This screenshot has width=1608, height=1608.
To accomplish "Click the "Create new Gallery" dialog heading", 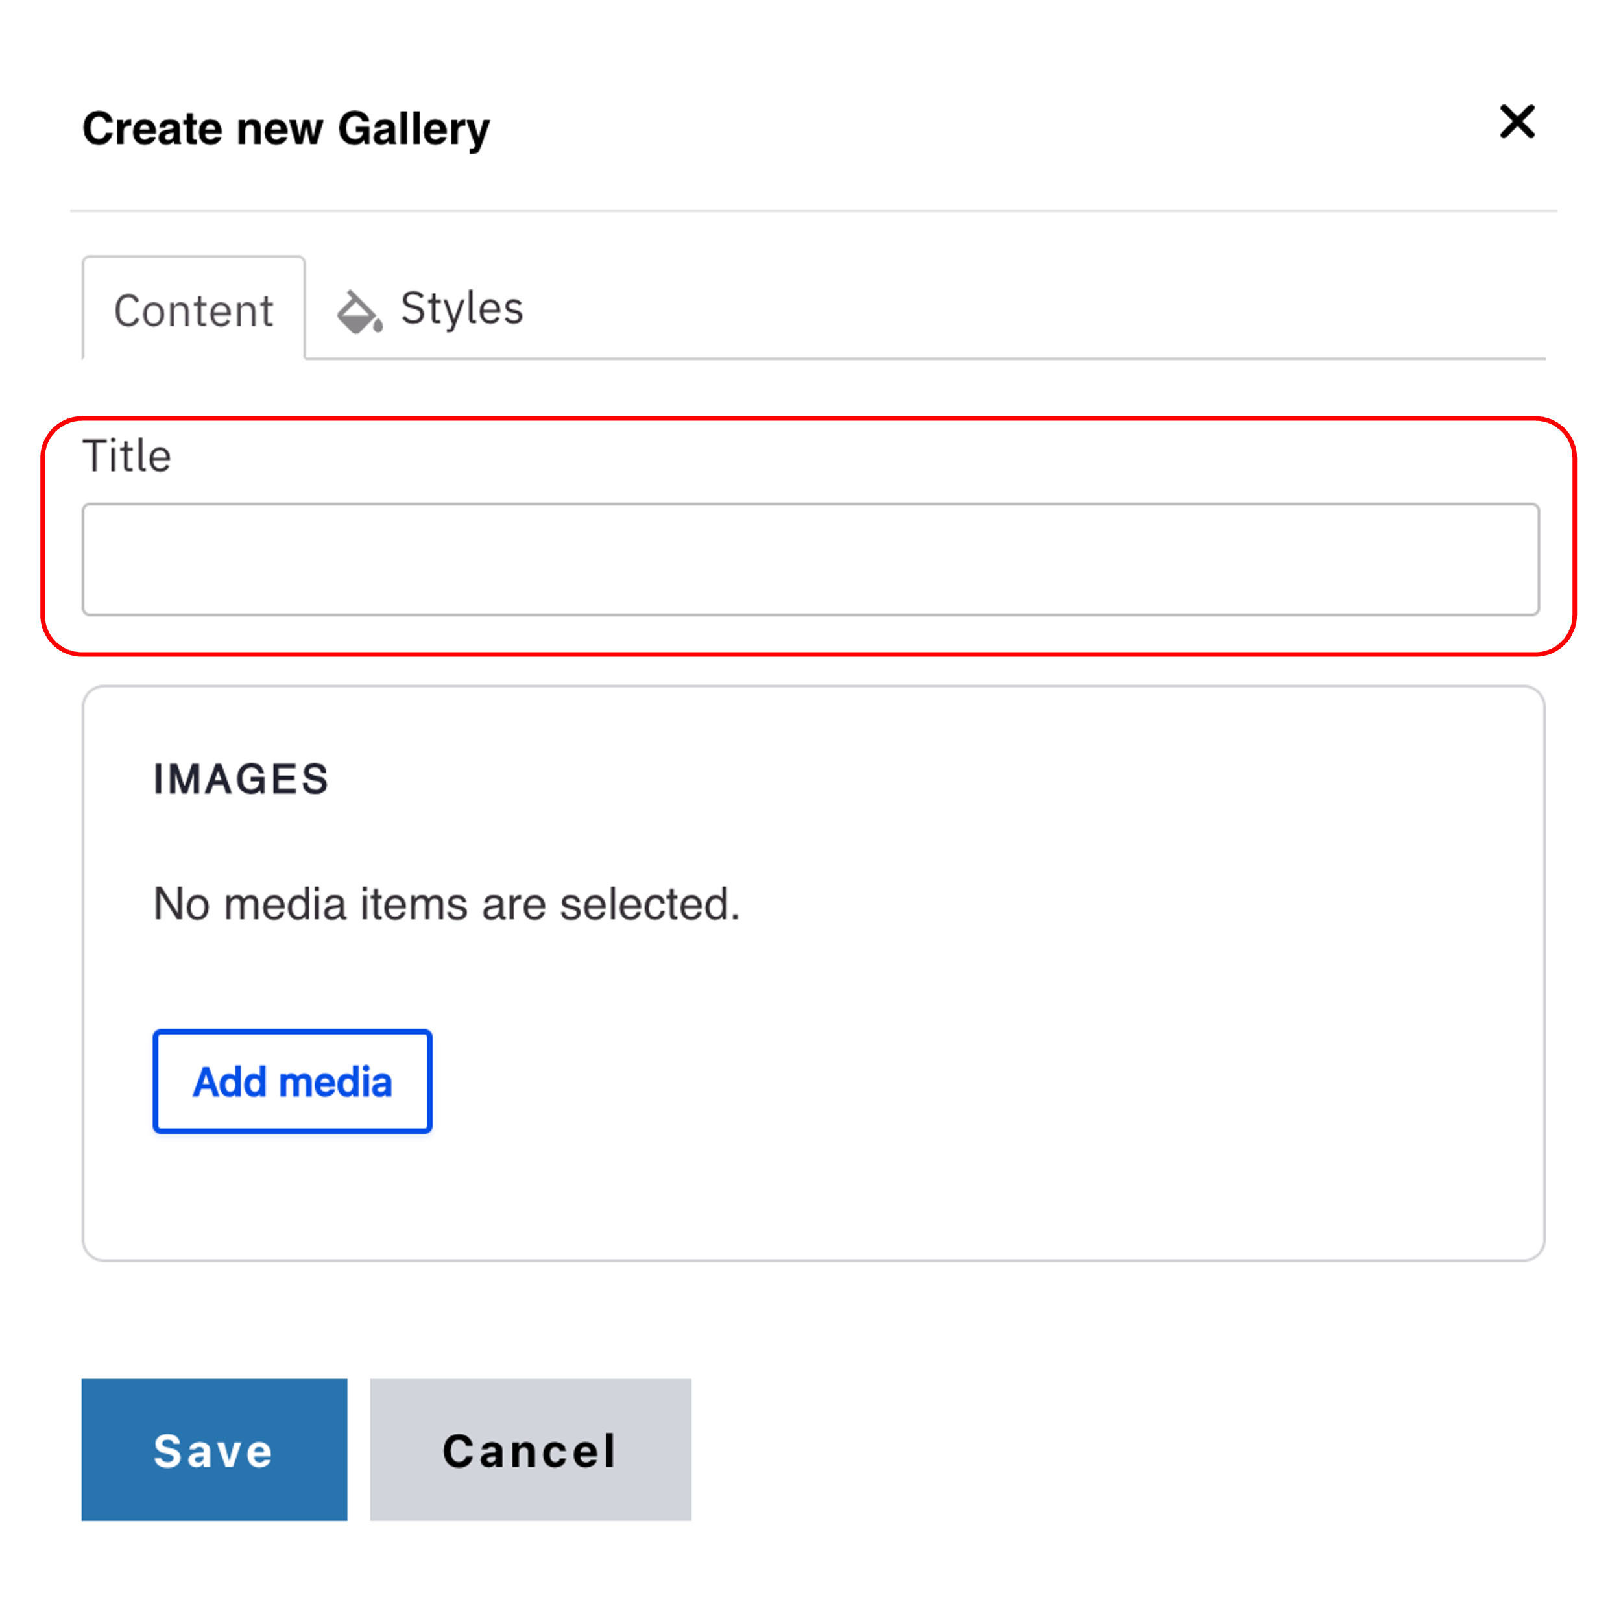I will pos(286,129).
